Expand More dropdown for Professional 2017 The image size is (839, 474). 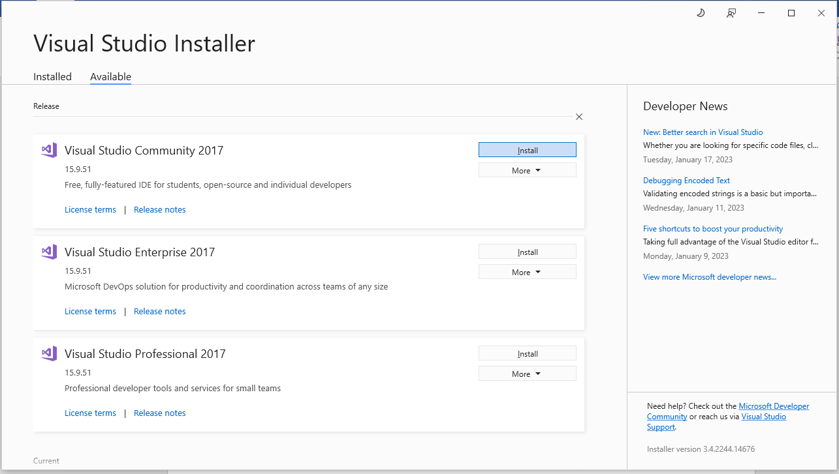point(528,374)
